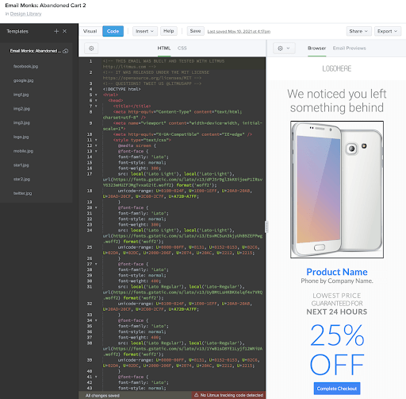This screenshot has width=406, height=399.
Task: Open mobile.jpg in the file list
Action: click(23, 151)
